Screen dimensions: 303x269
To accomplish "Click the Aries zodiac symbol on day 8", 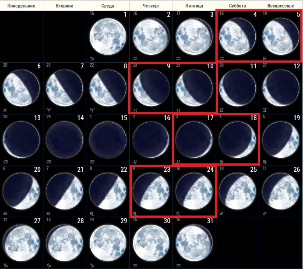I will 92,110.
